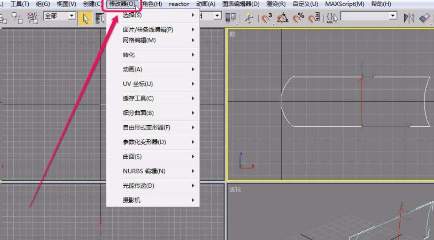Open the named selection sets dropdown

tap(369, 16)
